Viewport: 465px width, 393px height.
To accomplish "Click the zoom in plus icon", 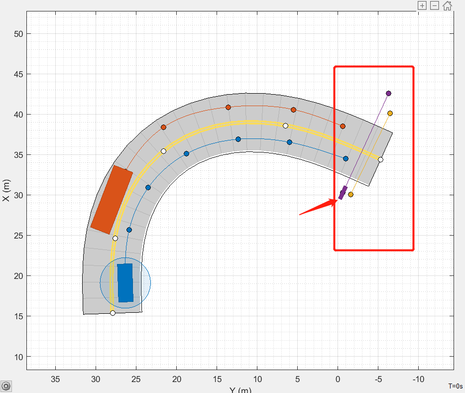I will (422, 5).
